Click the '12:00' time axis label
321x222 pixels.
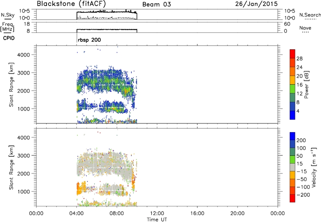click(157, 214)
